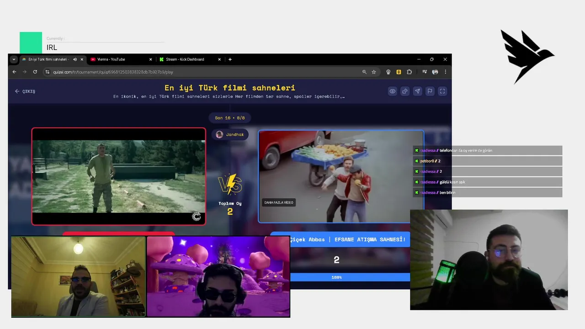
Task: Open the lightbulb extension icon
Action: 388,72
